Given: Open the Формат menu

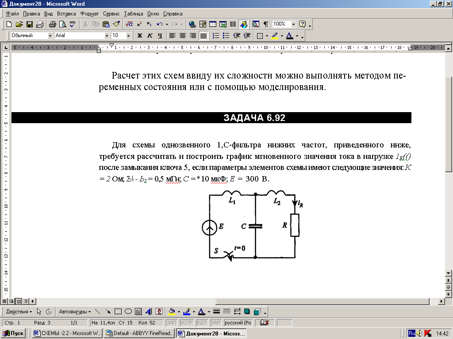Looking at the screenshot, I should click(89, 14).
